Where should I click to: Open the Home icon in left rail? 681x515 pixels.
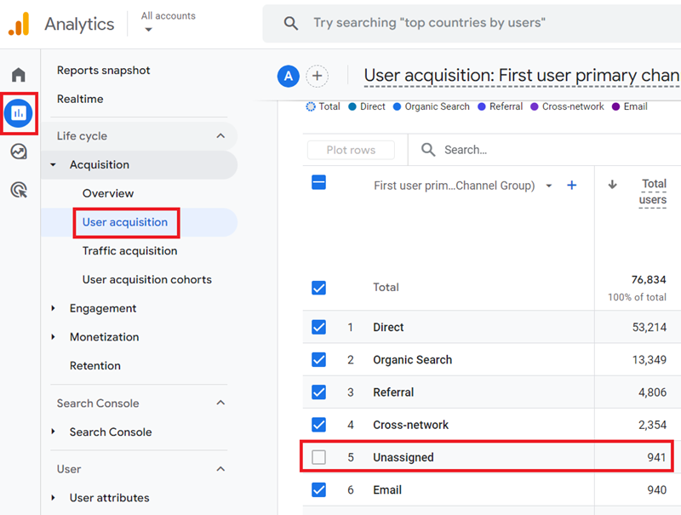[19, 75]
